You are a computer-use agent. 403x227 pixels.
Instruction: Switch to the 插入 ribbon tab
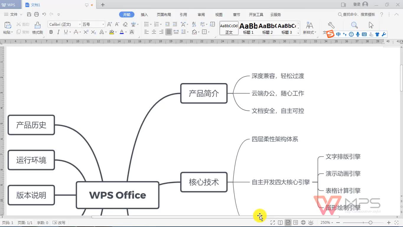tap(144, 14)
